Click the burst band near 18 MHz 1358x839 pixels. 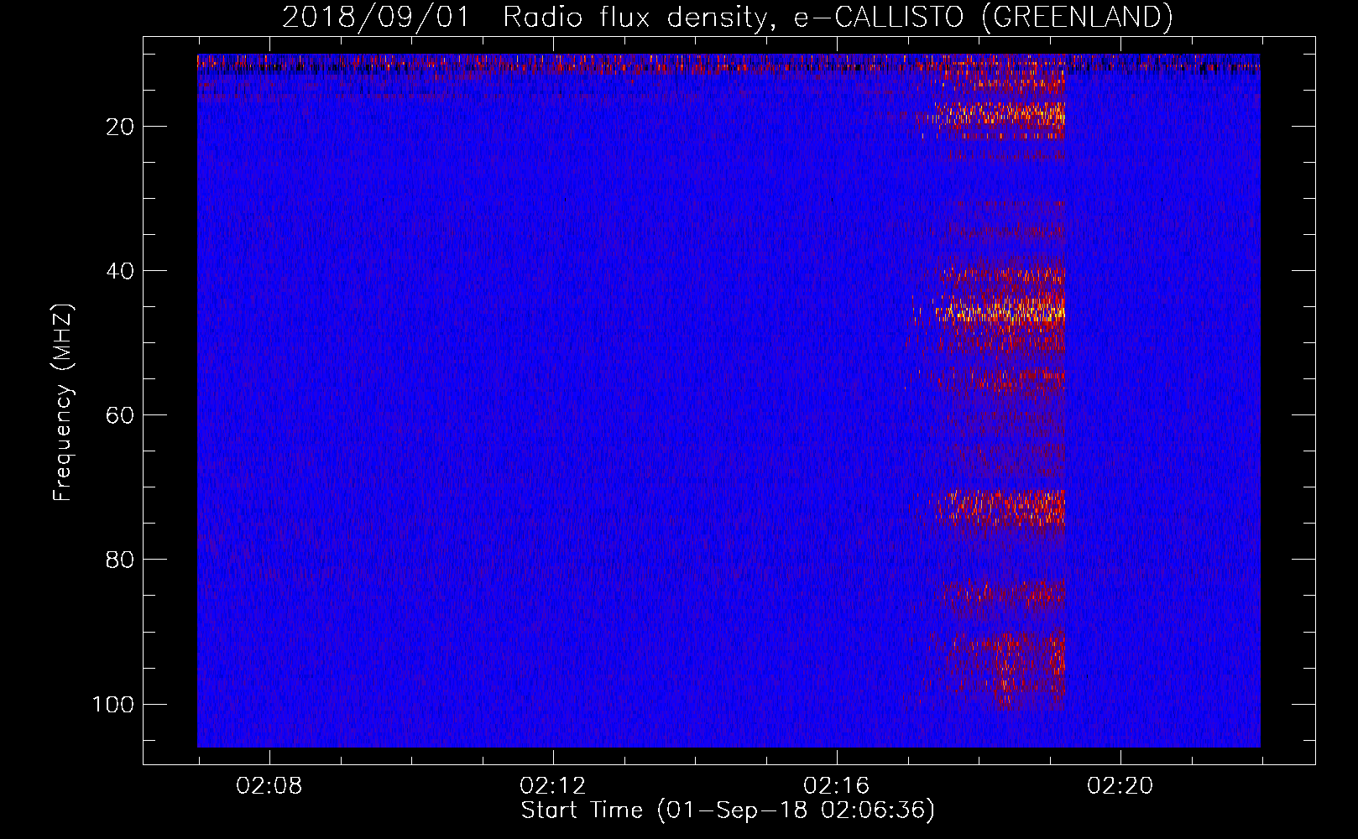(x=999, y=115)
